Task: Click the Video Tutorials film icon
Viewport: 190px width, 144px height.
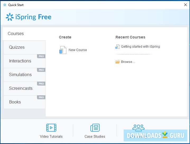Action: [51, 128]
